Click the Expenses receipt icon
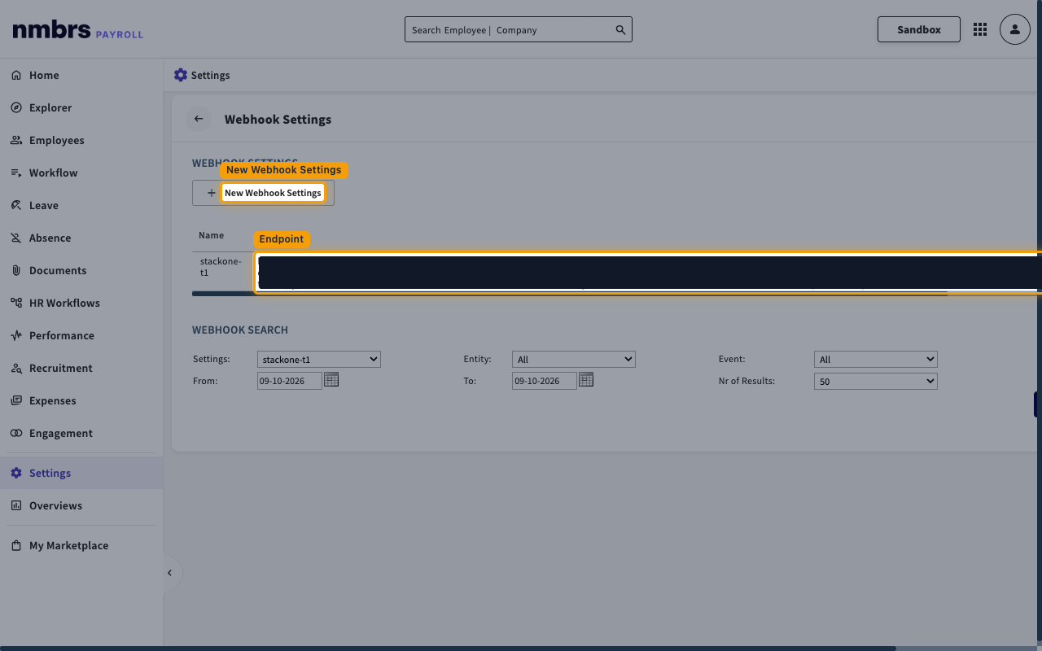Viewport: 1042px width, 651px height. (16, 400)
